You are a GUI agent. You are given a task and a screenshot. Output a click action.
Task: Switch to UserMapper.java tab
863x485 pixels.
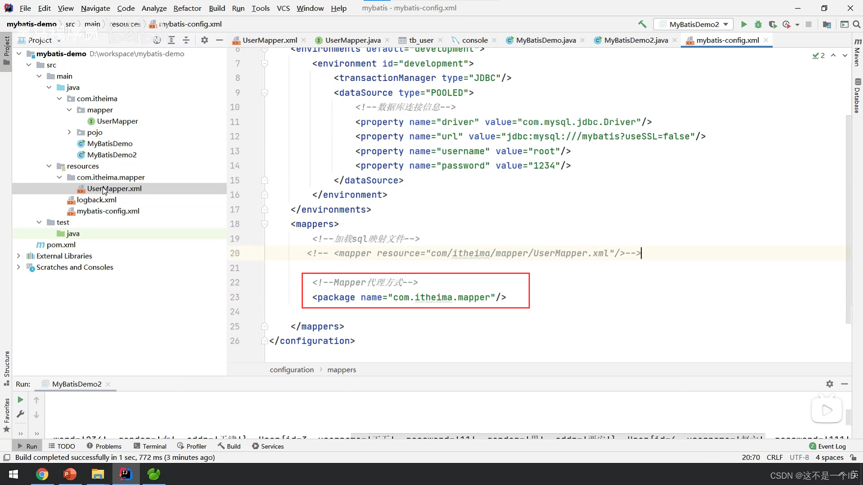tap(353, 40)
